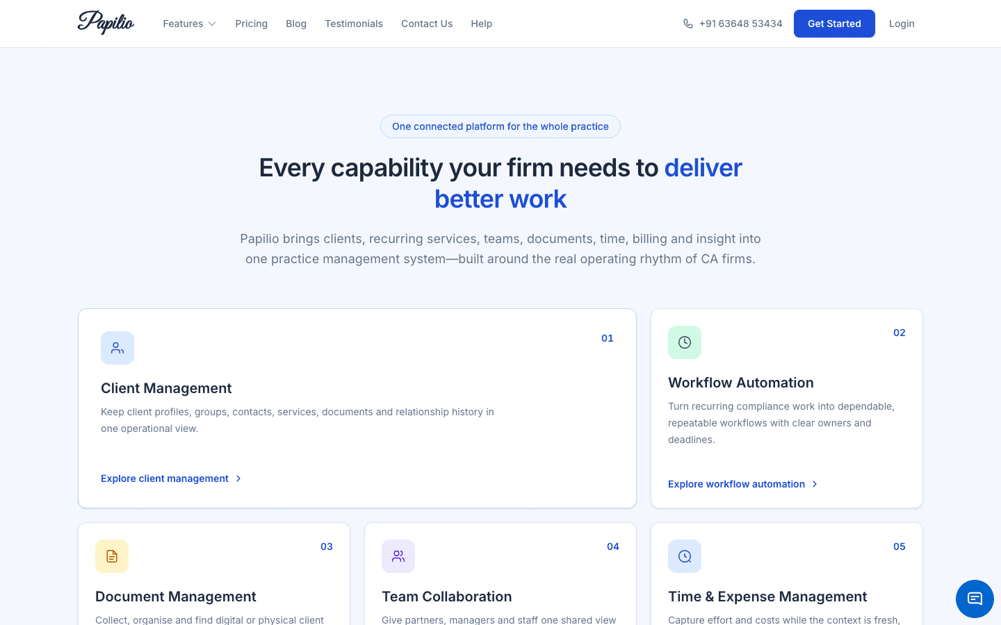Screen dimensions: 1001x625
Task: Click the 'One connected platform' pill badge
Action: (500, 126)
